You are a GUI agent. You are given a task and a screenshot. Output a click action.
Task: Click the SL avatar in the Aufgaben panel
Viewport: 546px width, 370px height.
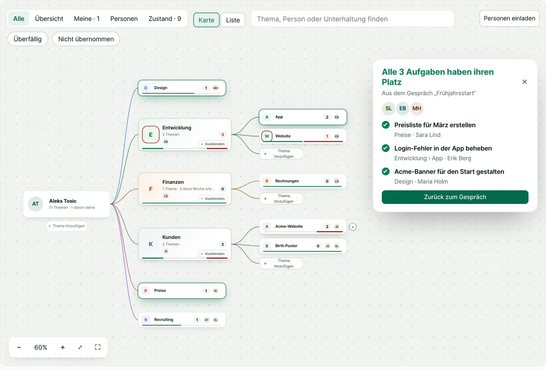tap(388, 108)
